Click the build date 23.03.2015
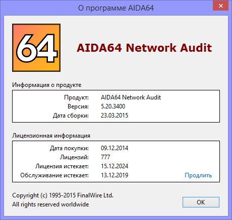Image resolution: width=232 pixels, height=220 pixels. [114, 116]
